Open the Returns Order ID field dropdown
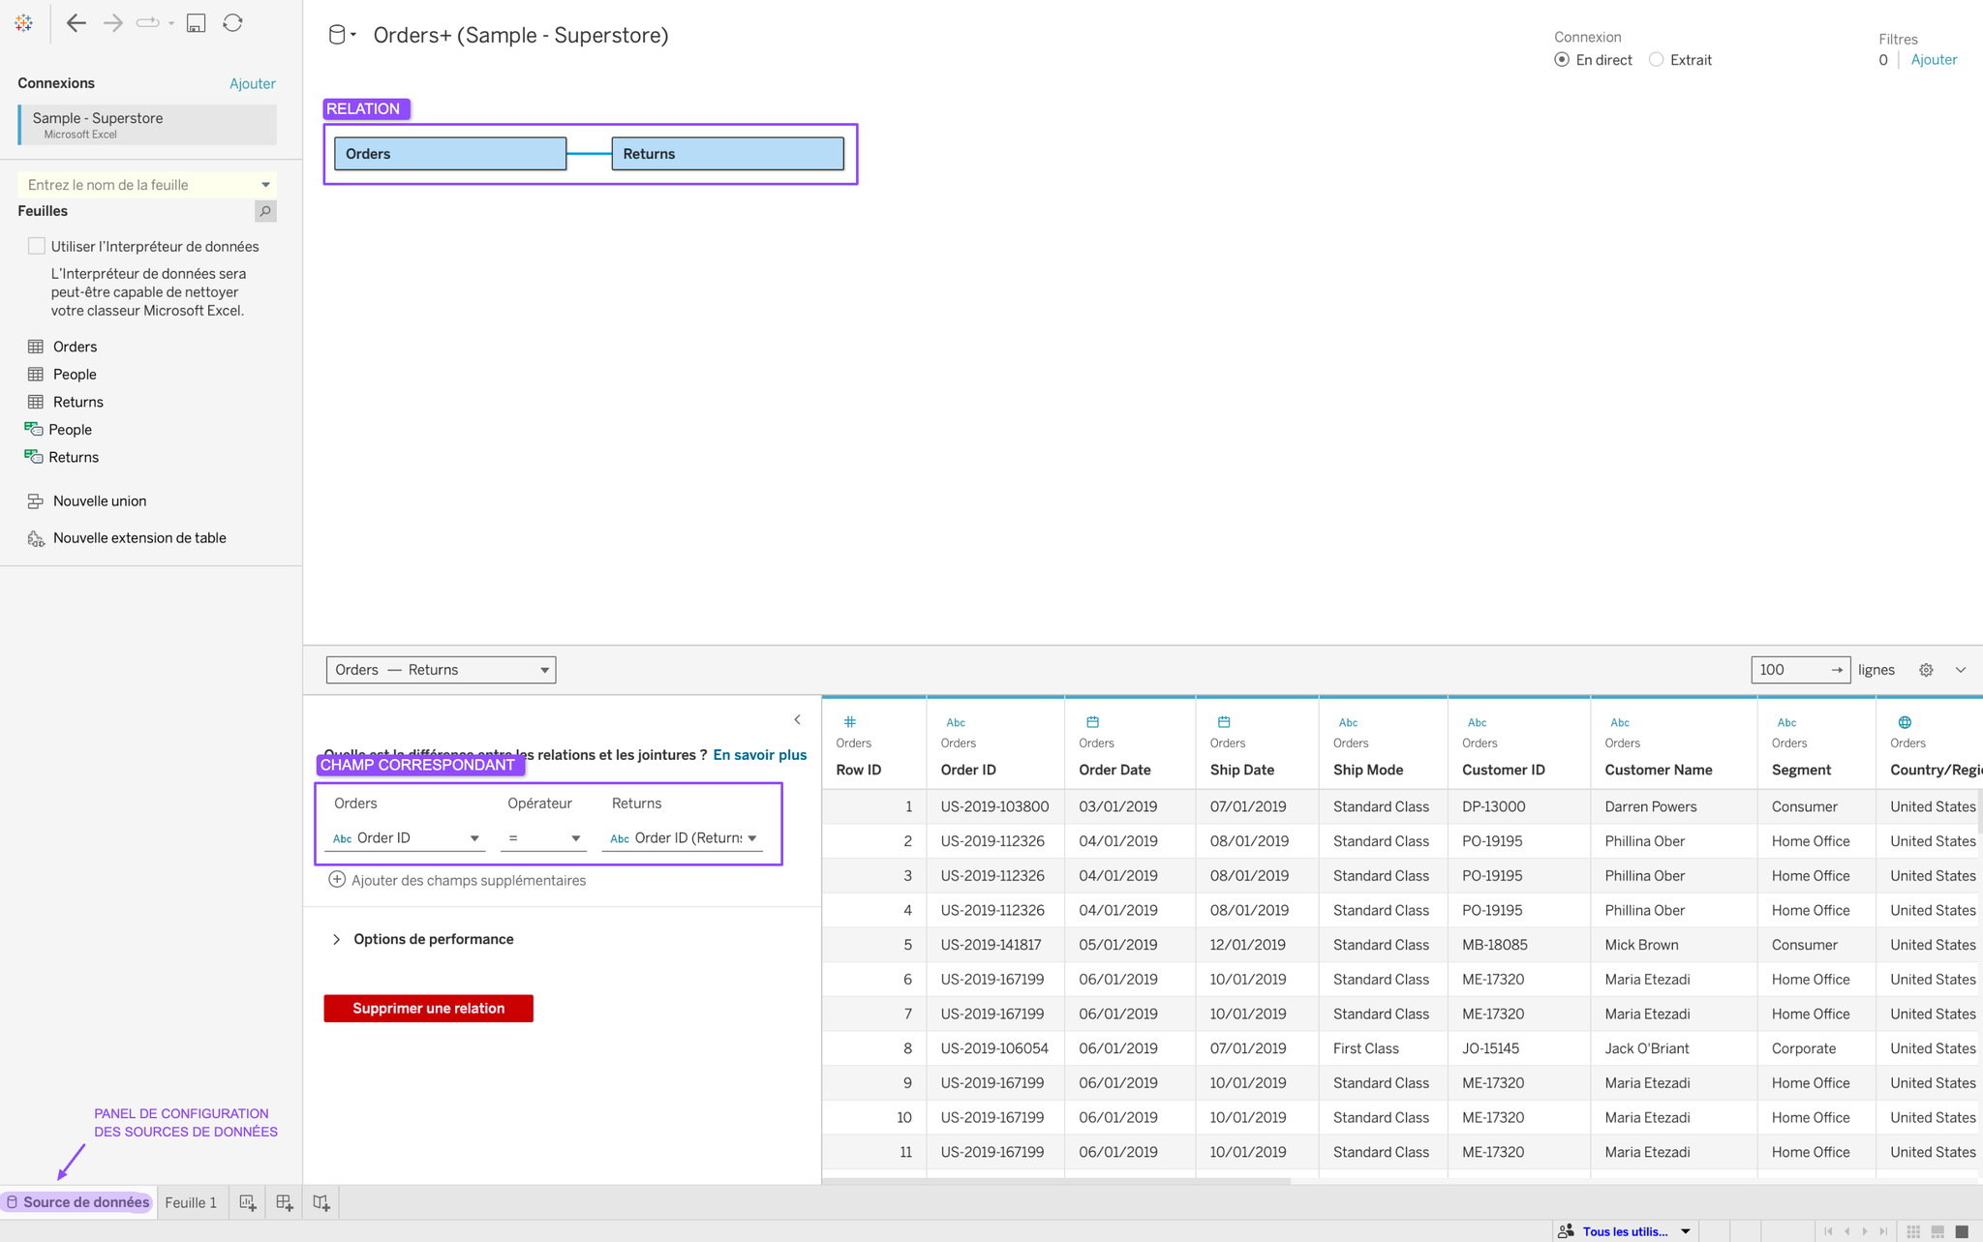This screenshot has width=1983, height=1242. (683, 838)
